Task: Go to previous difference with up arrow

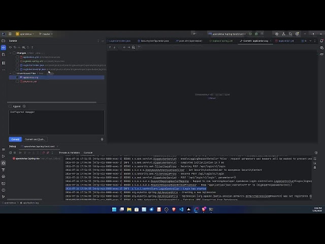Action: click(110, 47)
